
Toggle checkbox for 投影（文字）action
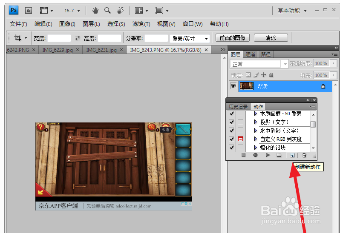[x=232, y=122]
